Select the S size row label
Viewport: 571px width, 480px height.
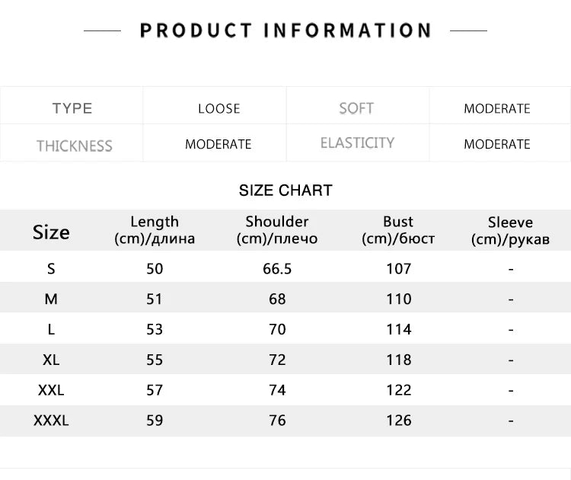51,269
